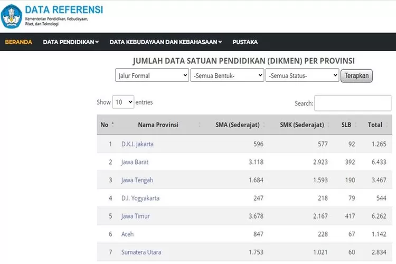Select Jawa Tengah SMK value 1.593
The image size is (396, 264).
320,180
